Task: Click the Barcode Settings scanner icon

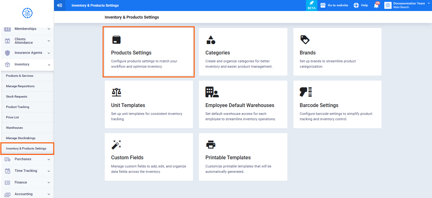Action: (x=306, y=92)
